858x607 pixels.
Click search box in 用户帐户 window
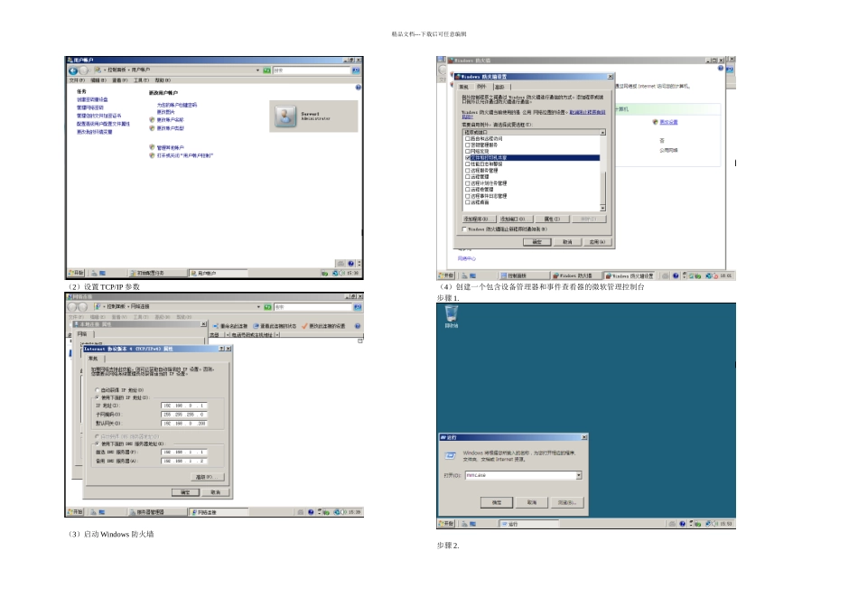312,70
